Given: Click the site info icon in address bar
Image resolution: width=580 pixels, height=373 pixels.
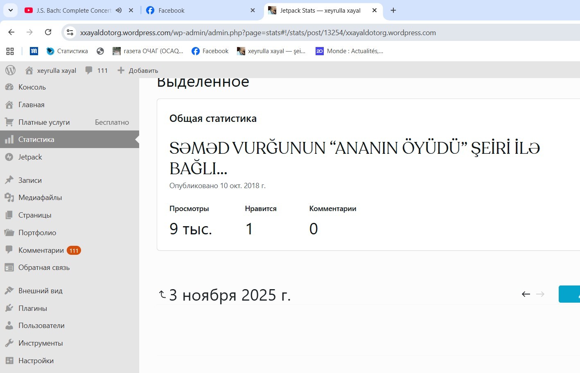Looking at the screenshot, I should (70, 33).
